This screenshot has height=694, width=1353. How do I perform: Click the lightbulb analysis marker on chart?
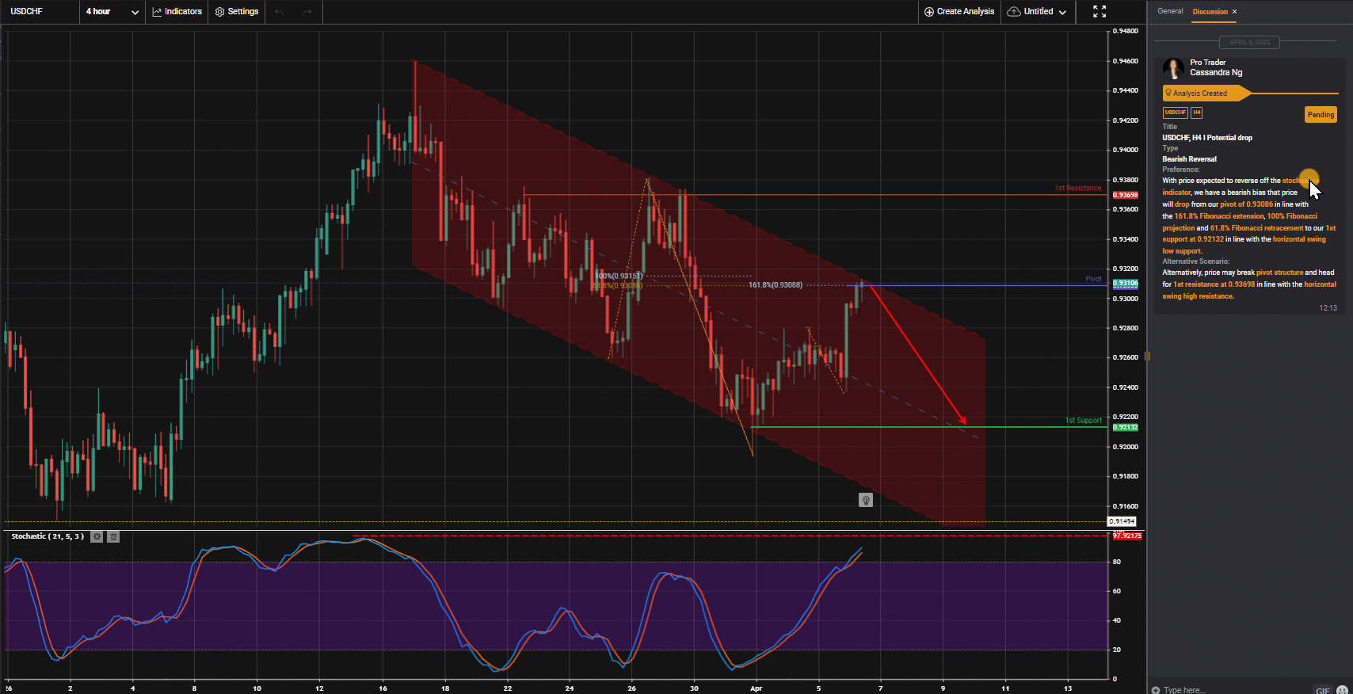[866, 500]
